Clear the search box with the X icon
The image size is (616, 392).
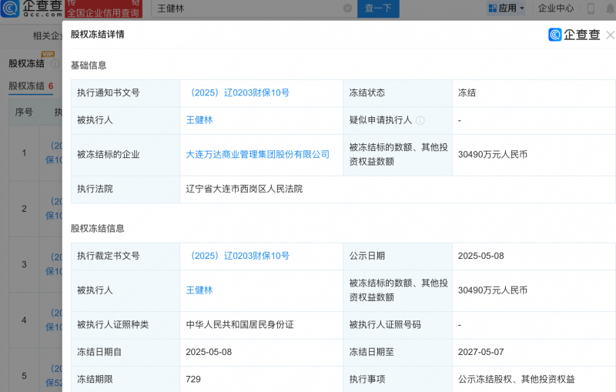[347, 8]
